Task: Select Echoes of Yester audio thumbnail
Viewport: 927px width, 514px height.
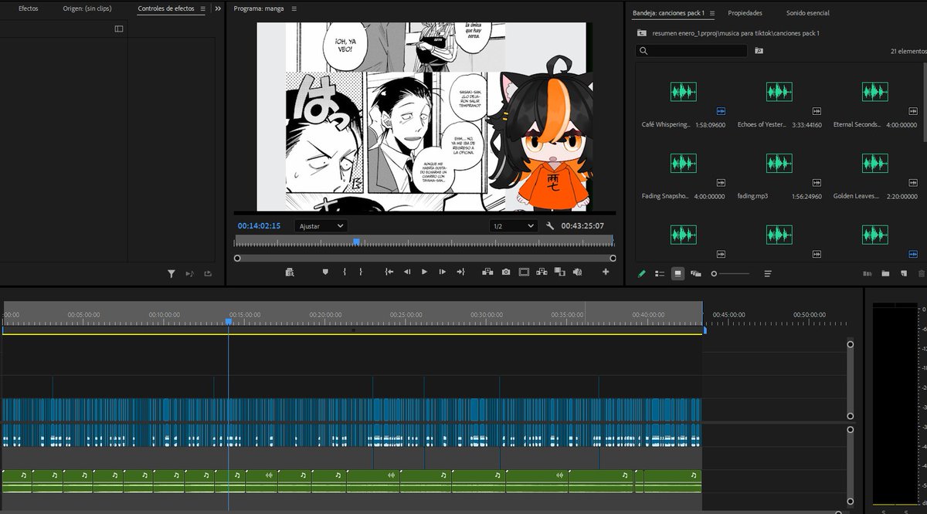Action: 779,92
